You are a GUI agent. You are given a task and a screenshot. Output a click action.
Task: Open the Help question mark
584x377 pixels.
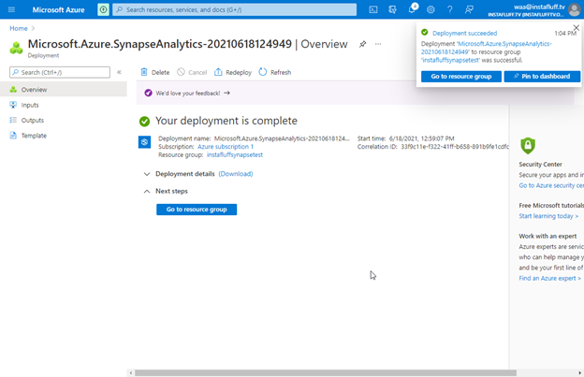click(450, 9)
